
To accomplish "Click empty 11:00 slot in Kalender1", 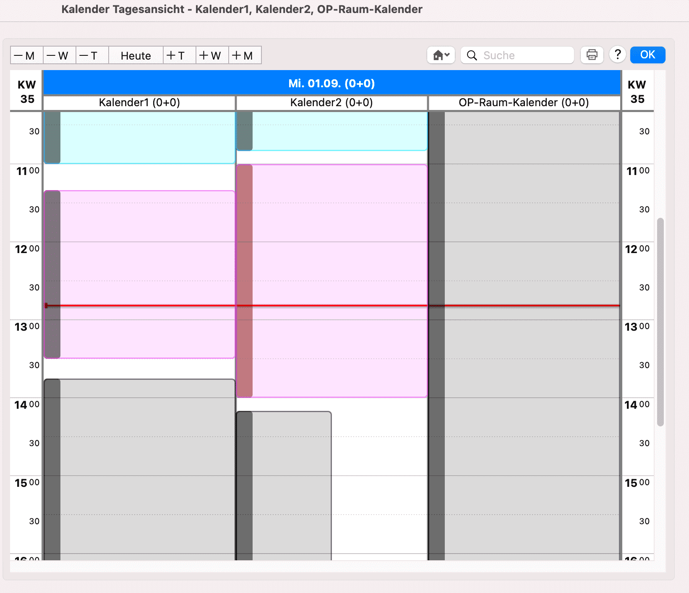I will 139,177.
